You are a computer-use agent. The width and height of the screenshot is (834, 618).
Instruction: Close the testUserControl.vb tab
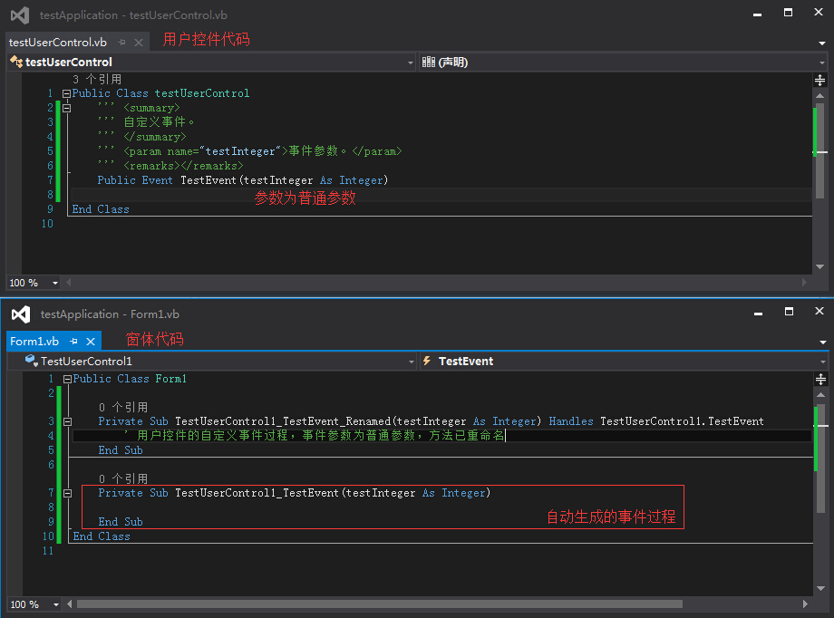coord(139,43)
